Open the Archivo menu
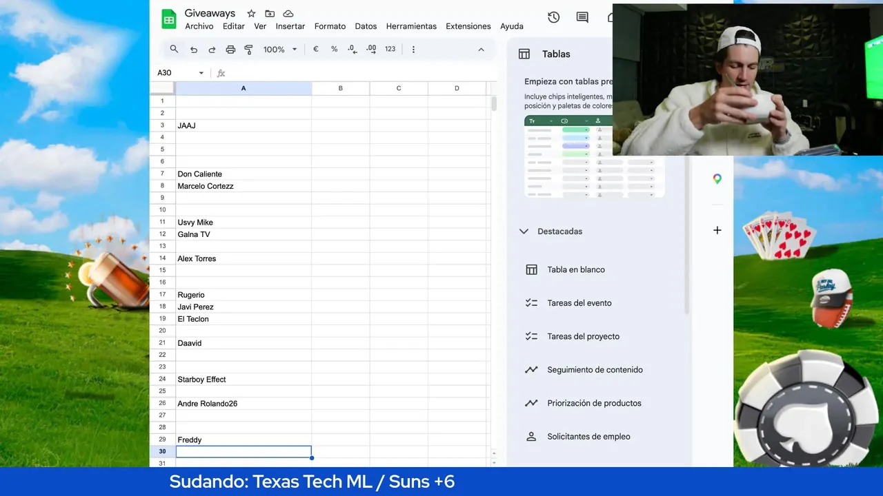 (x=199, y=26)
